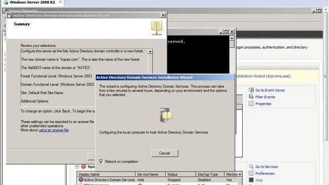The width and height of the screenshot is (329, 185).
Task: Click scroll-up arrow of the services list
Action: coord(240,174)
